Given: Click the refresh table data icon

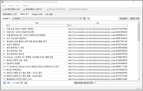Looking at the screenshot, I should pyautogui.click(x=84, y=18).
